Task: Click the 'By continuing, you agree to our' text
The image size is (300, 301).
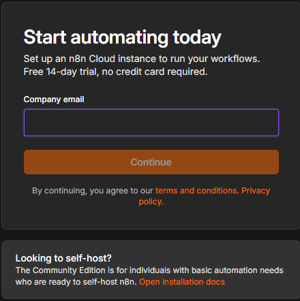Action: coord(93,191)
